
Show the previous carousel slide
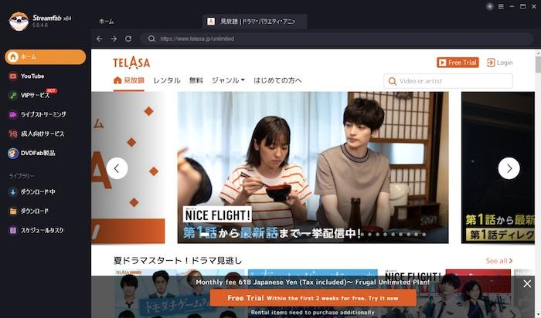pos(117,168)
